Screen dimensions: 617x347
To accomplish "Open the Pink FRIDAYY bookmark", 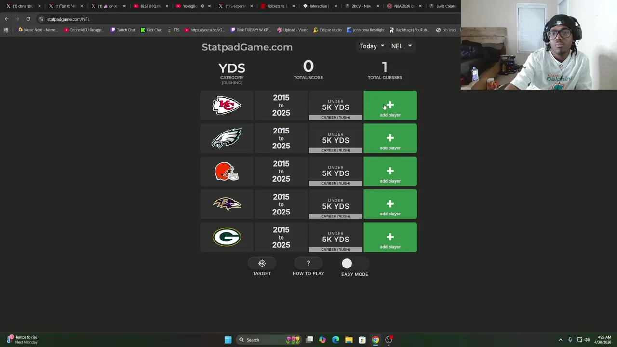I will point(251,30).
